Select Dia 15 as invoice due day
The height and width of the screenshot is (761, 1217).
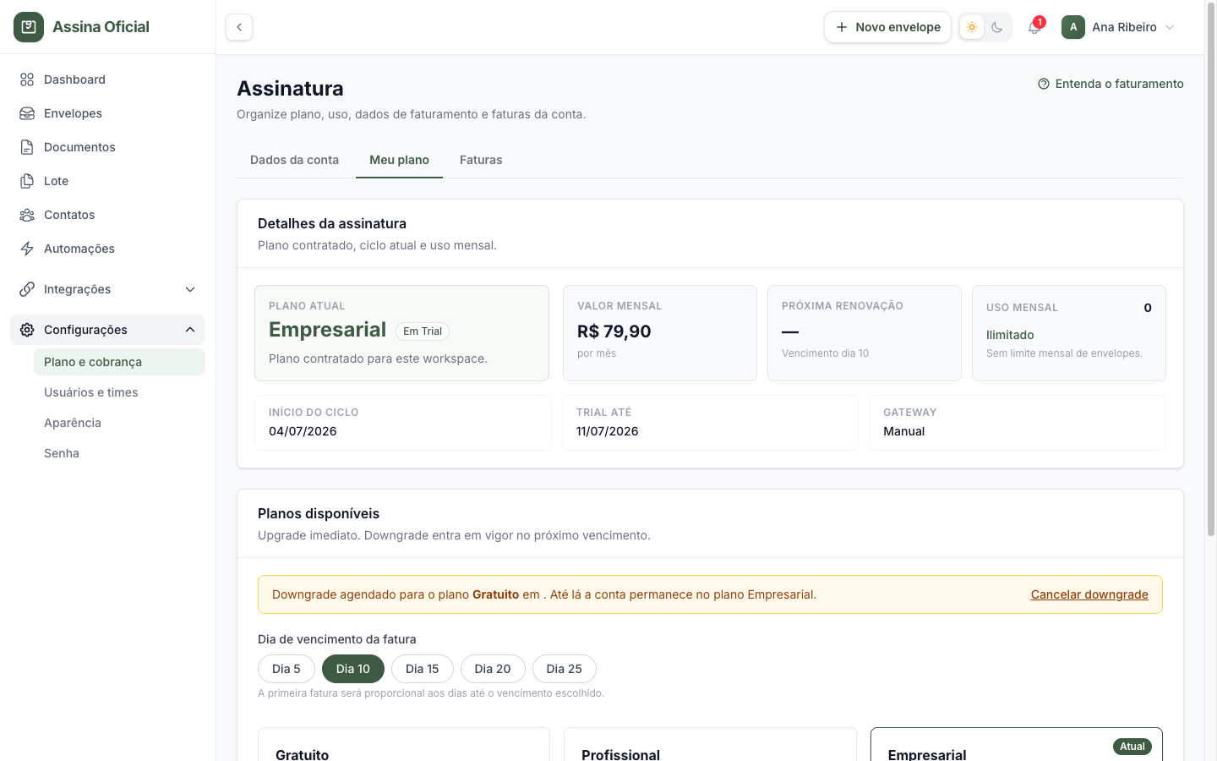(x=423, y=669)
